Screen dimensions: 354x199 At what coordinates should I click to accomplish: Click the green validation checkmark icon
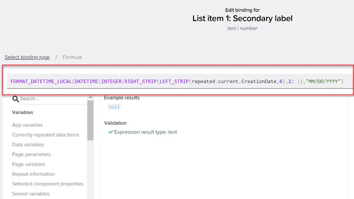[110, 132]
